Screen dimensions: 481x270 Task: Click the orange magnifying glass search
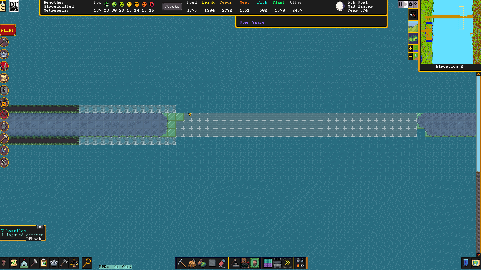pyautogui.click(x=87, y=263)
